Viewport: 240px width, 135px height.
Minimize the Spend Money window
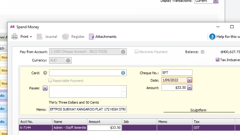[218, 27]
